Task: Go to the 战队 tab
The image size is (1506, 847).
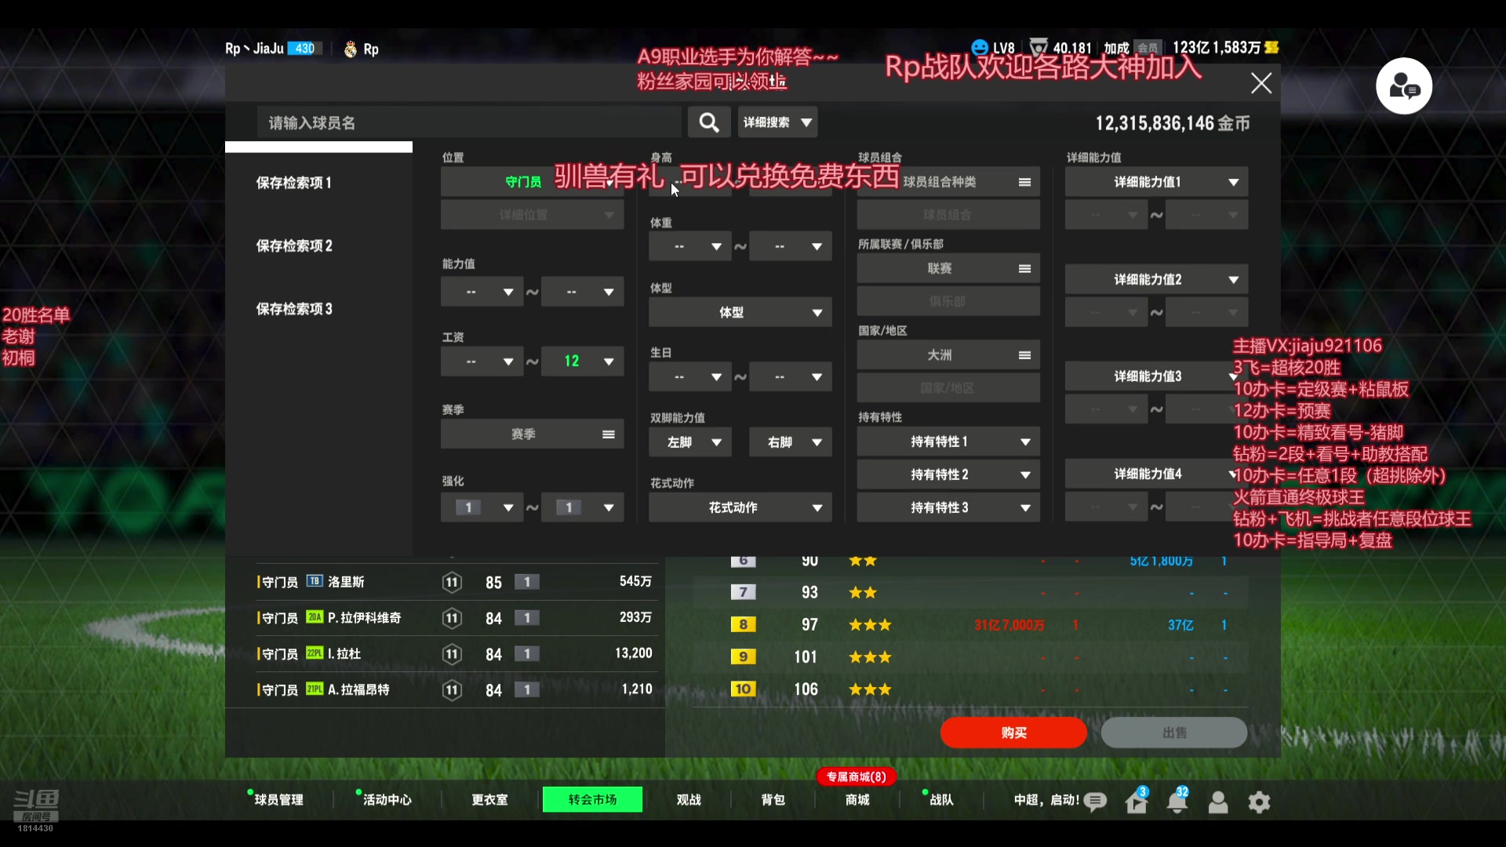Action: pos(941,800)
